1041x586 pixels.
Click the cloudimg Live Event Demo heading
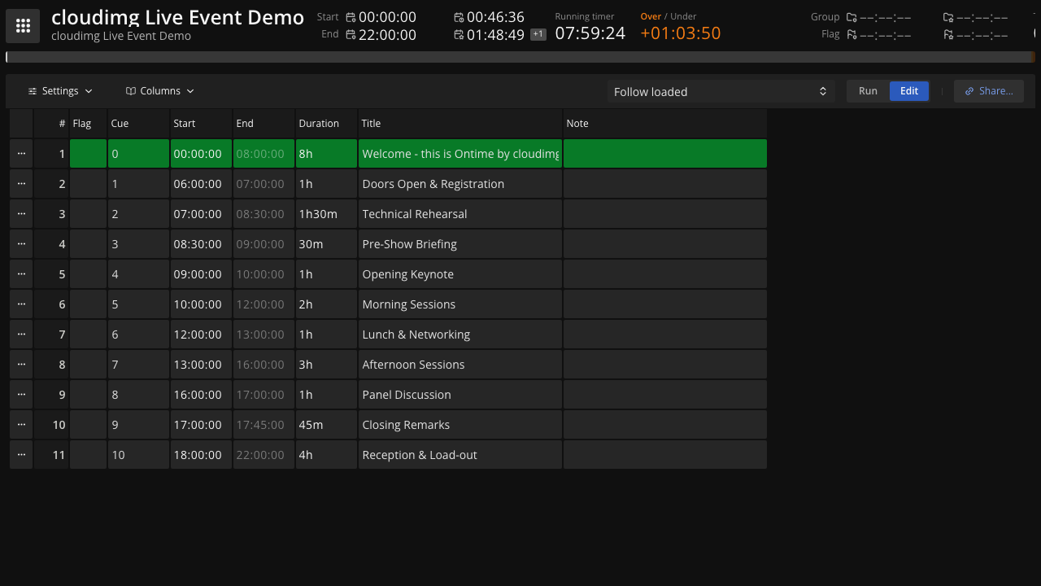click(177, 17)
